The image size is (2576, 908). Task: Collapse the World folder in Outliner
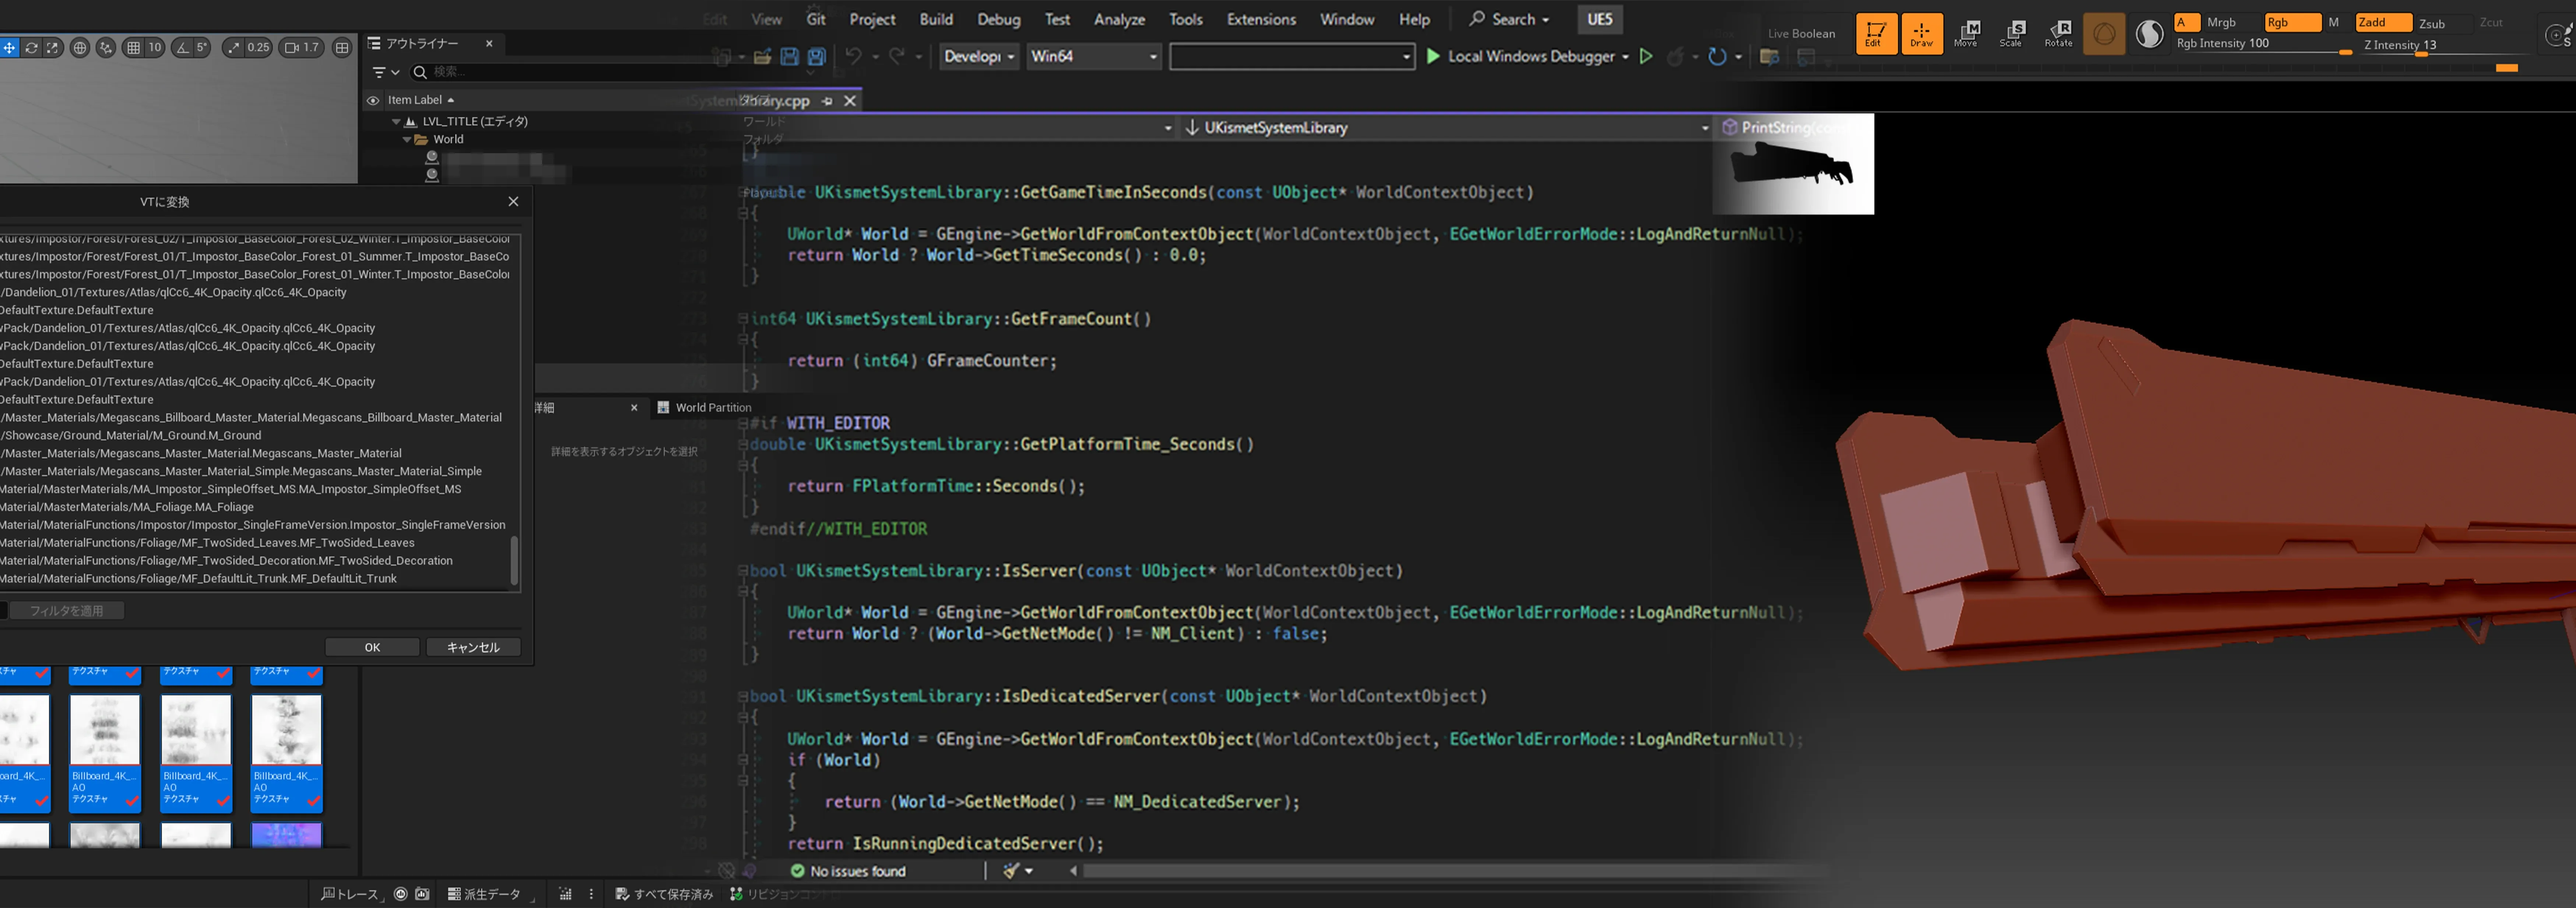[407, 140]
